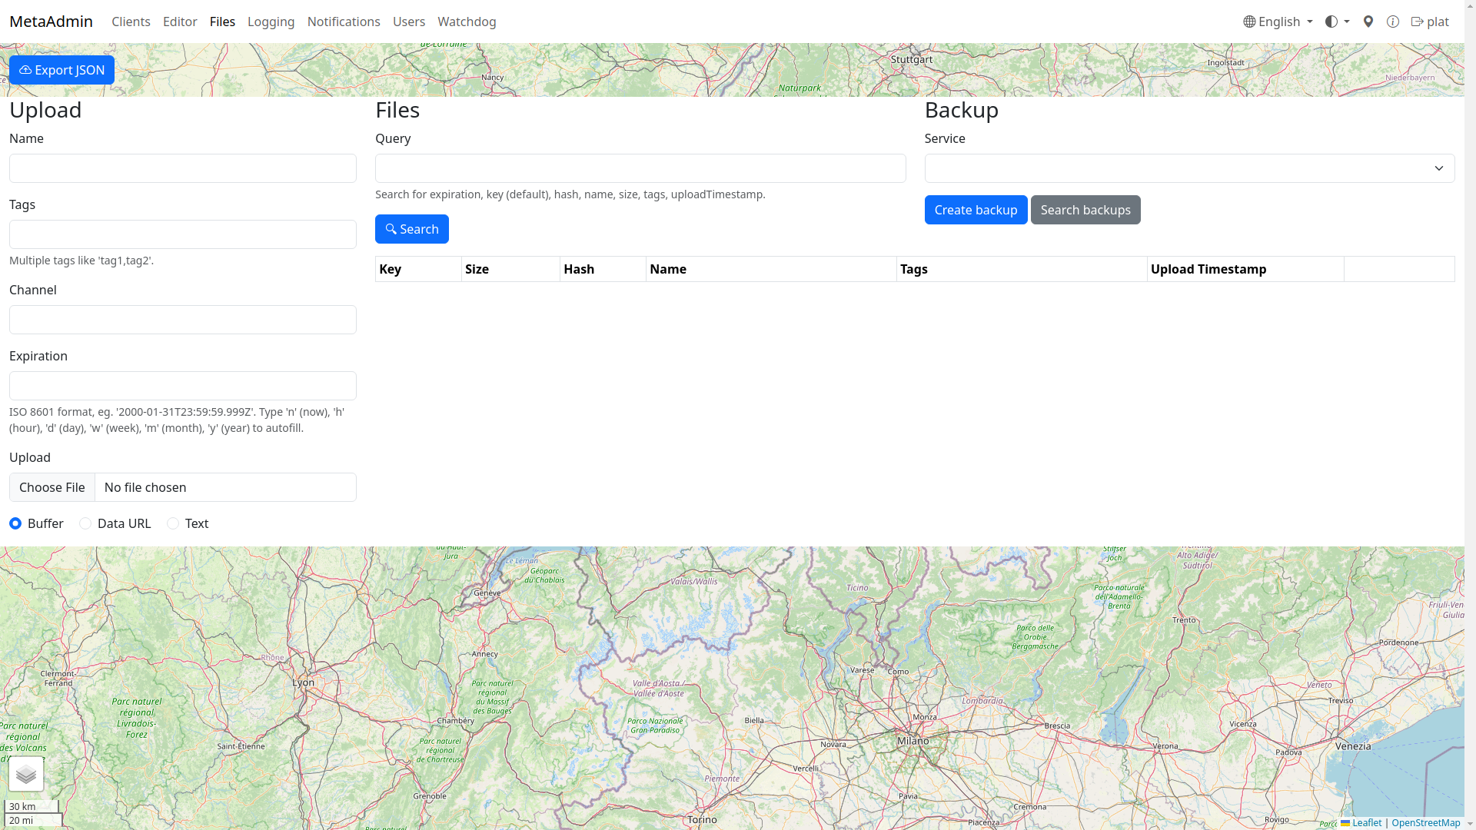Click the MetaAdmin brand logo
Viewport: 1476px width, 830px height.
point(51,22)
